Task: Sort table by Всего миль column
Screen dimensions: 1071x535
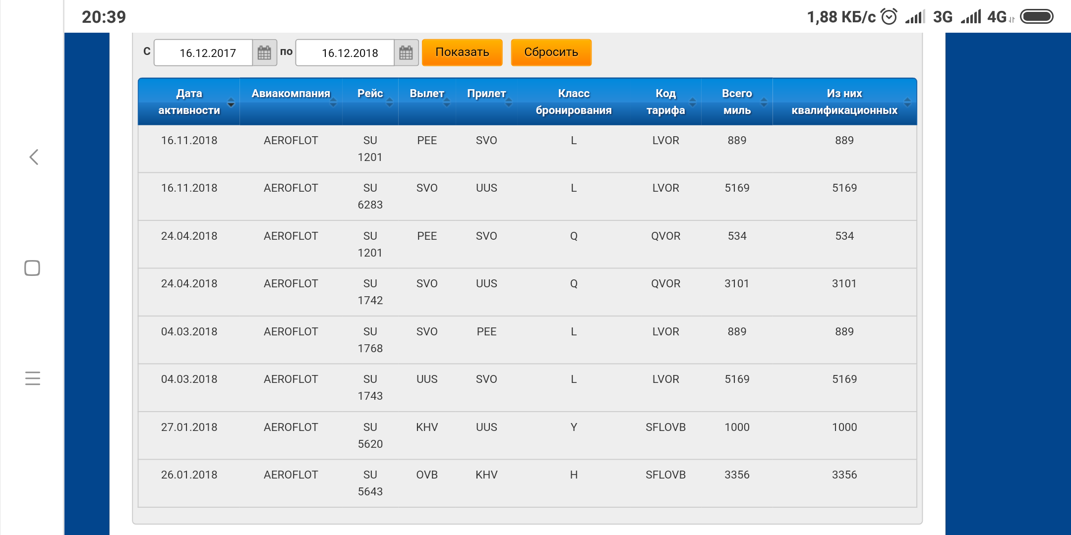Action: [737, 102]
